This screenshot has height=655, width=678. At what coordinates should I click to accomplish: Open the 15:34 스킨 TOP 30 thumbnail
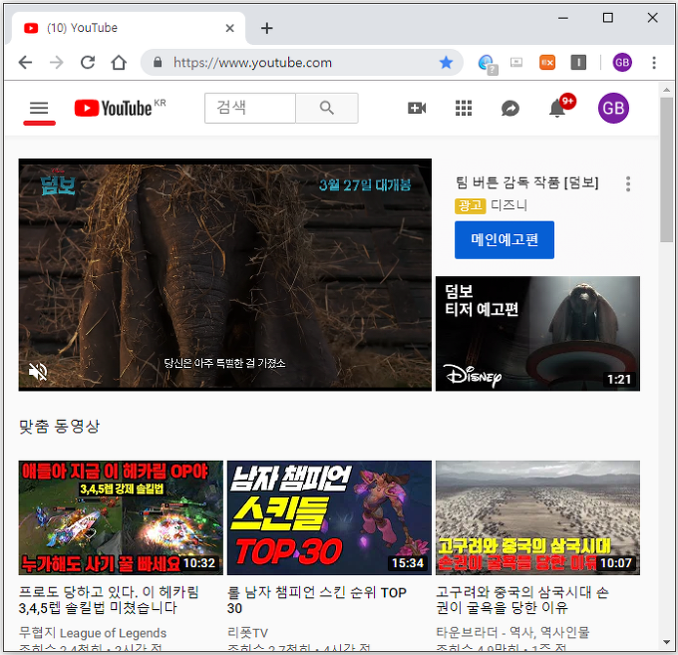click(329, 517)
